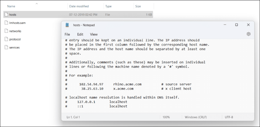
Task: Click the protocol file icon
Action: point(6,39)
